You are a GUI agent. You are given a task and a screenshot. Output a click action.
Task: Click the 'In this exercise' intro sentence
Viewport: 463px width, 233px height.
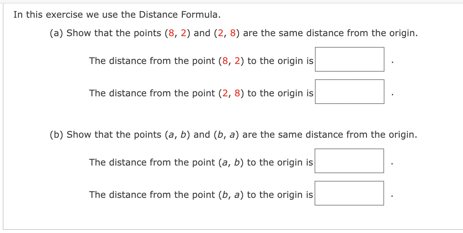(x=117, y=15)
